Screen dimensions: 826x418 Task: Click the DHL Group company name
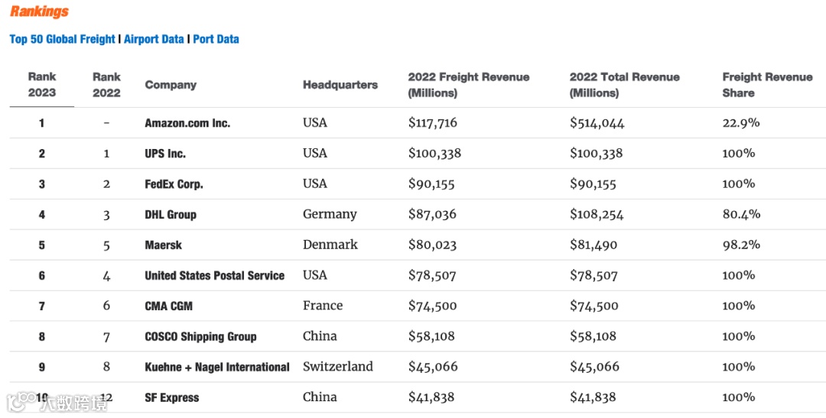click(171, 215)
